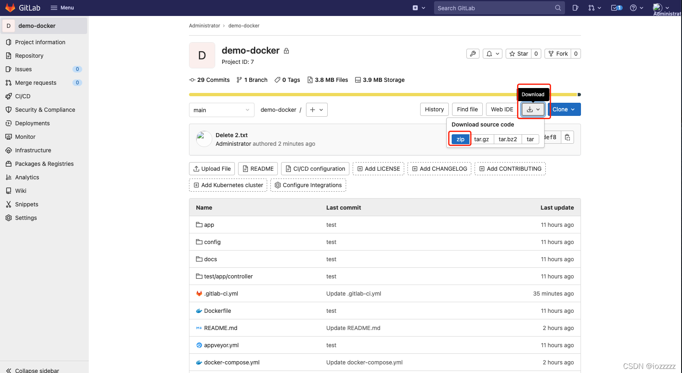Open 3.8 MB Files link

point(328,80)
